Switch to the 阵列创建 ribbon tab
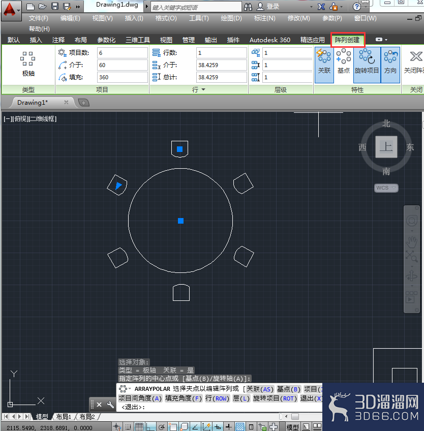Image resolution: width=424 pixels, height=431 pixels. [347, 40]
